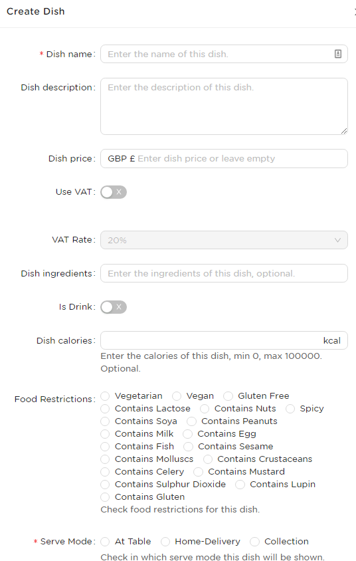This screenshot has width=356, height=561.
Task: Click the VAT Rate dropdown arrow
Action: (337, 240)
